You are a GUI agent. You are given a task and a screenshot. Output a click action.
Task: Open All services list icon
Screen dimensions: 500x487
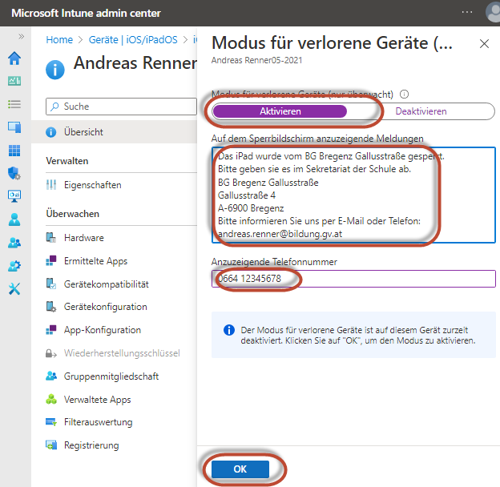click(x=14, y=104)
